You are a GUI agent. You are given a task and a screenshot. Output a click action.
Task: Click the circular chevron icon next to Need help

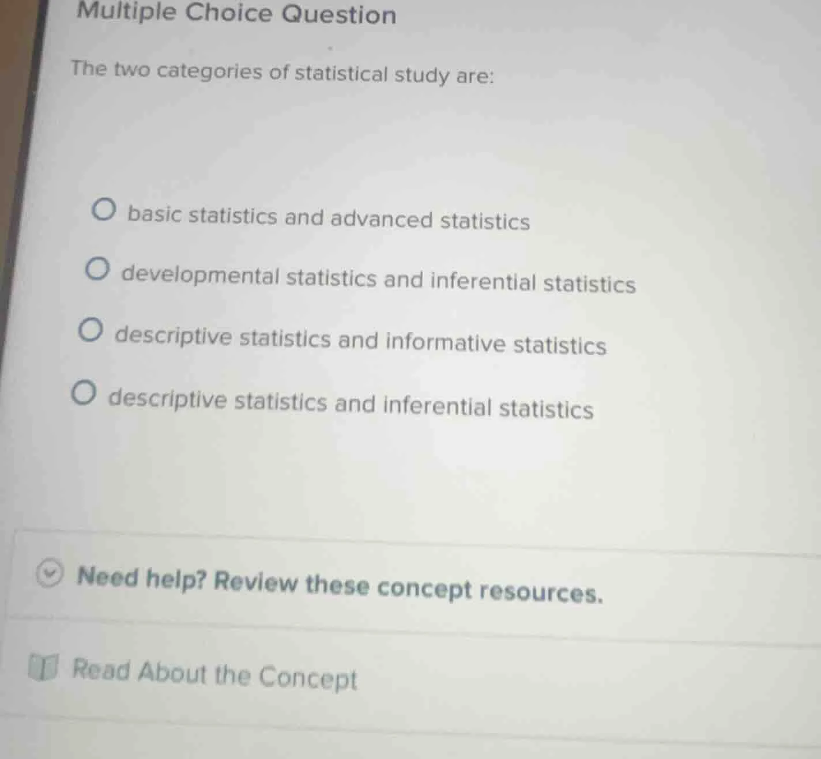tap(50, 576)
